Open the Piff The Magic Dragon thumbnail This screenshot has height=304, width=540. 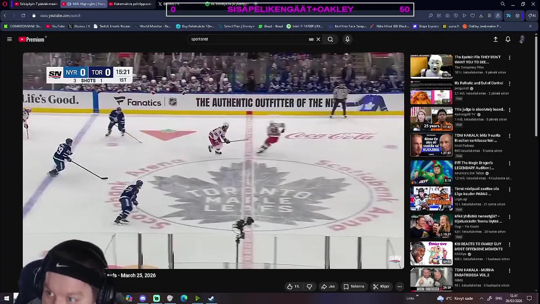[x=431, y=172]
